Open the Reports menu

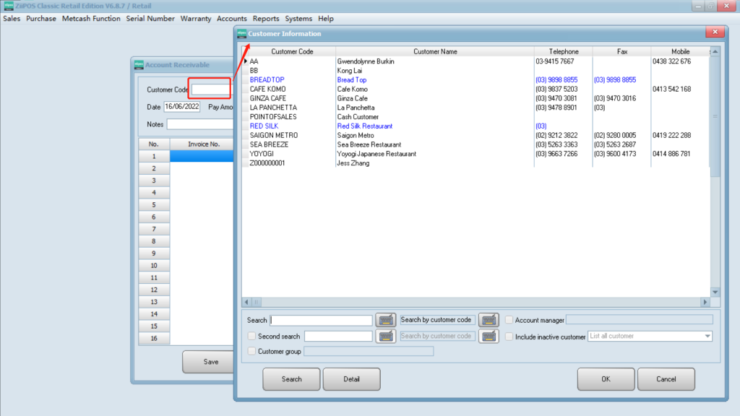(266, 18)
